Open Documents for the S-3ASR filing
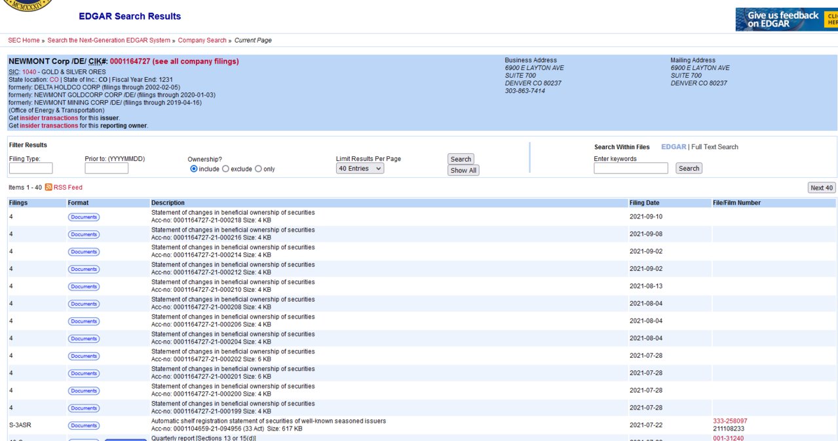Screen dimensions: 838x441 pos(84,425)
